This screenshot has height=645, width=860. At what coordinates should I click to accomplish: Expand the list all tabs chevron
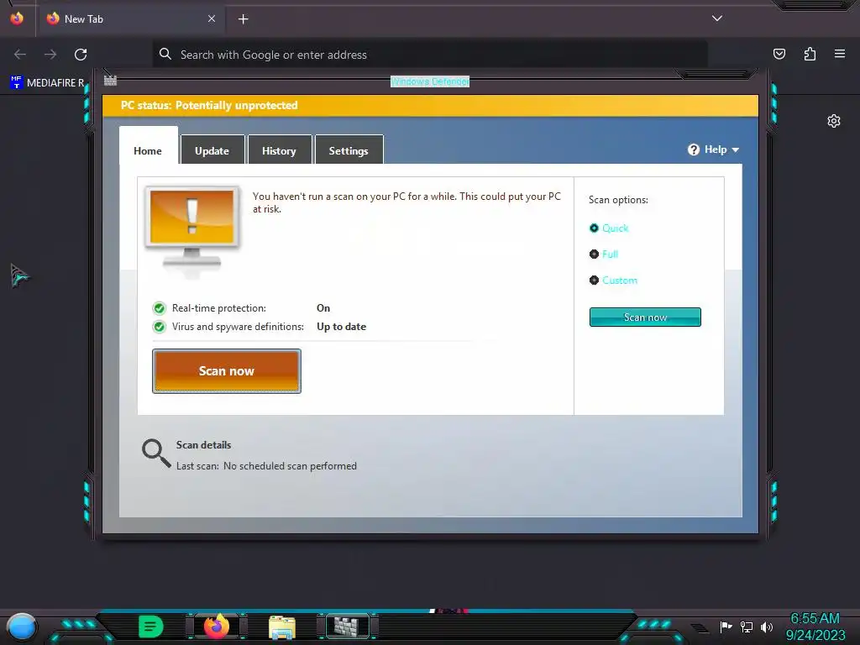coord(717,18)
